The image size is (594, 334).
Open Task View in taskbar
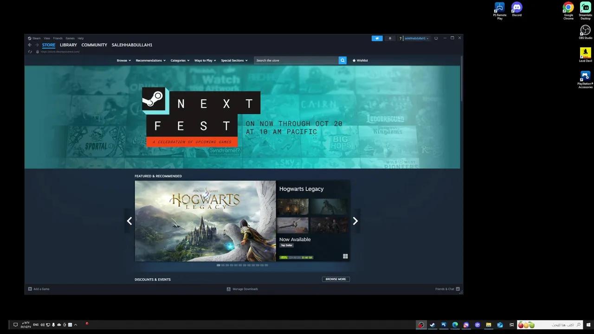511,325
